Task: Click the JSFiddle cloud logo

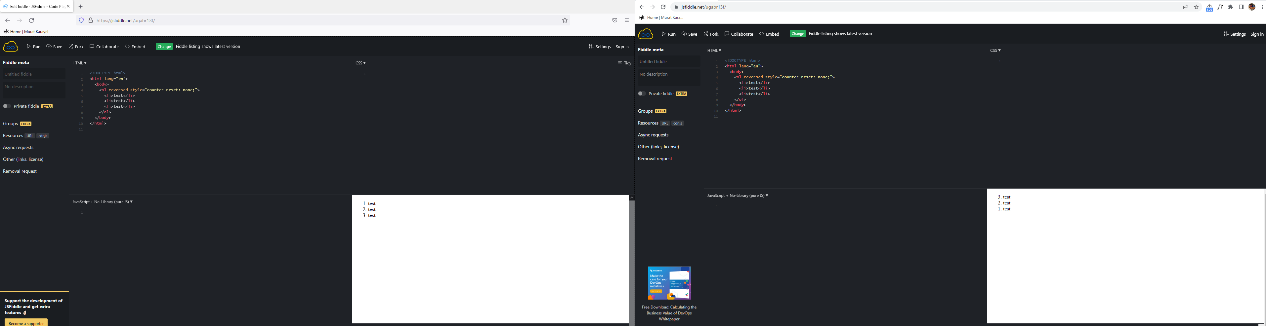Action: click(10, 46)
